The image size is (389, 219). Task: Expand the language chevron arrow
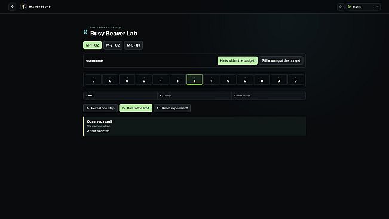coord(377,7)
